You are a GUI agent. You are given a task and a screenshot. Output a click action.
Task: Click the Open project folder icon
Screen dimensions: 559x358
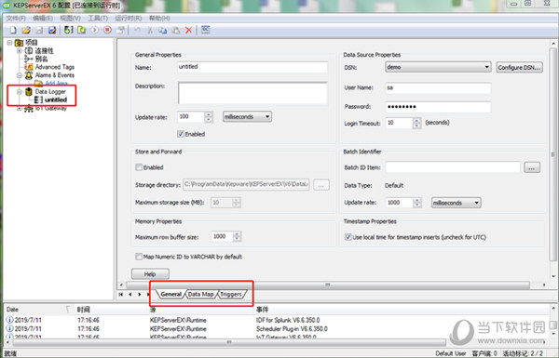26,31
